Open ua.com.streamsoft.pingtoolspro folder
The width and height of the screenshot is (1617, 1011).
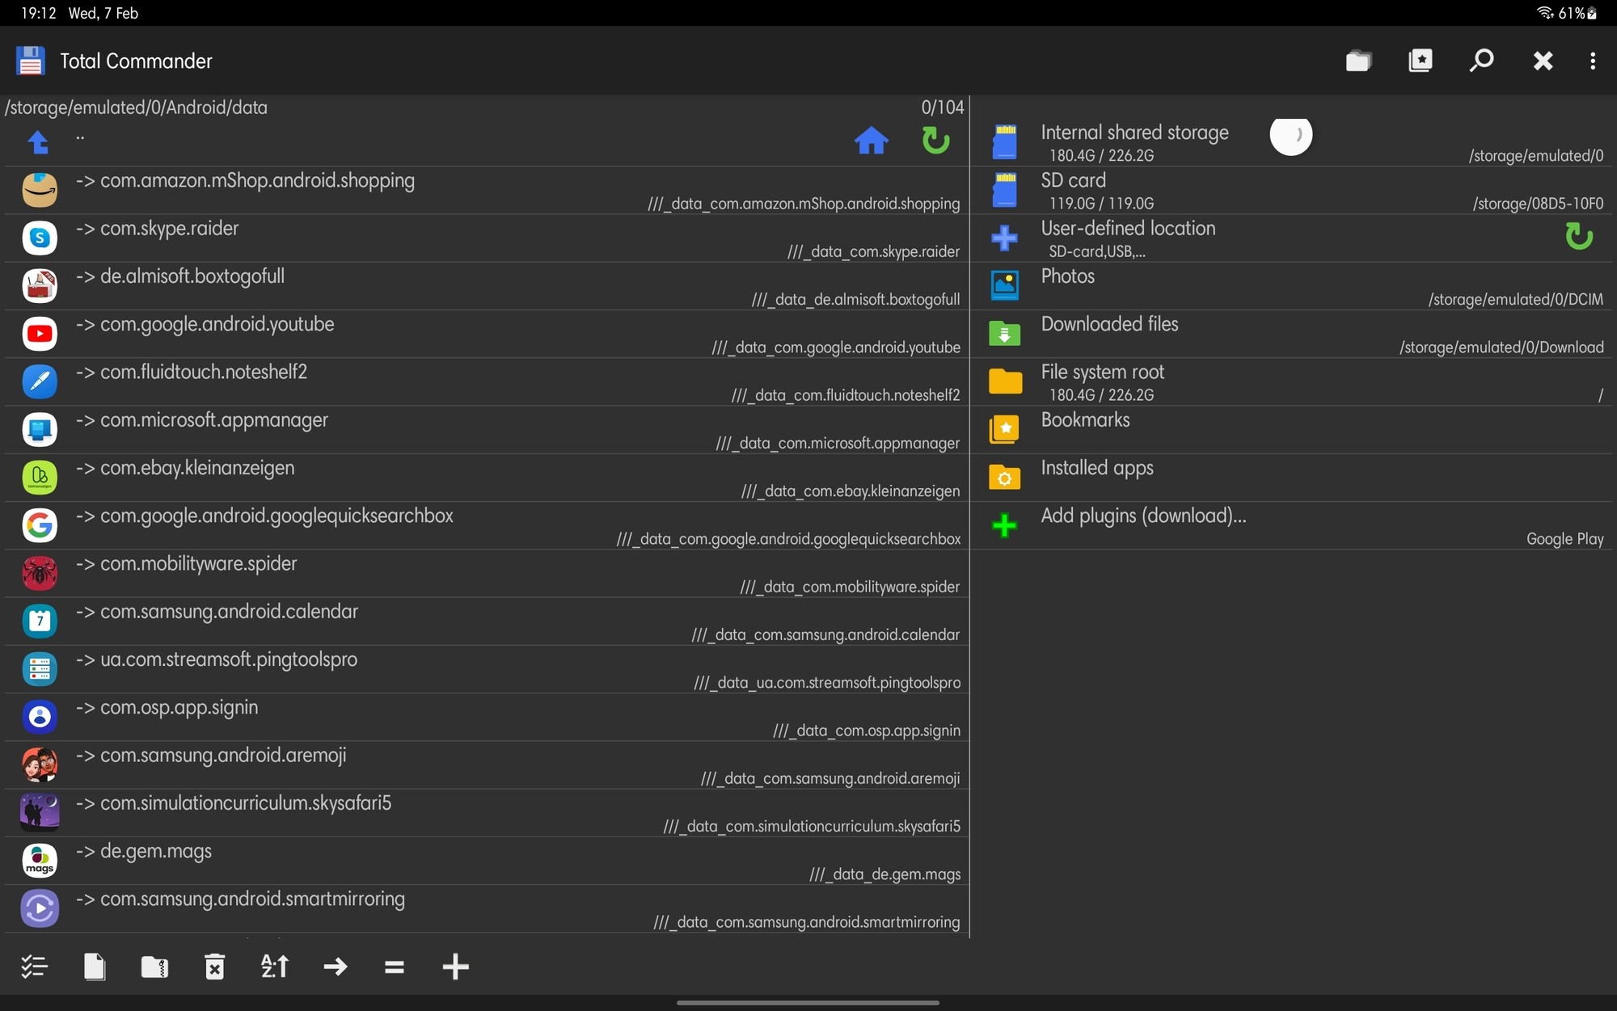click(487, 669)
